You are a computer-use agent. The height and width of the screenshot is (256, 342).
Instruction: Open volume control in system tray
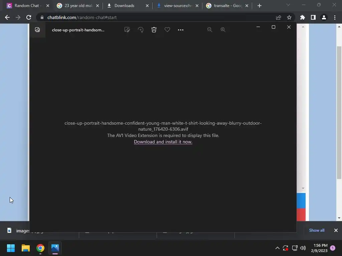tap(303, 248)
